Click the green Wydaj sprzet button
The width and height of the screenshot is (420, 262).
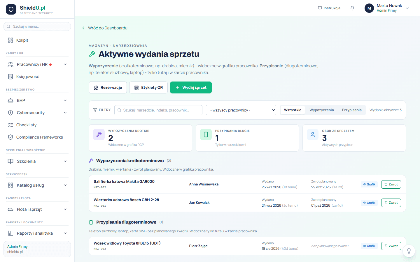coord(191,87)
